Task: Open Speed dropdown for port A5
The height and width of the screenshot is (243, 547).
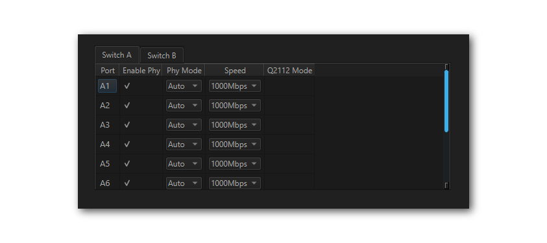Action: point(235,164)
